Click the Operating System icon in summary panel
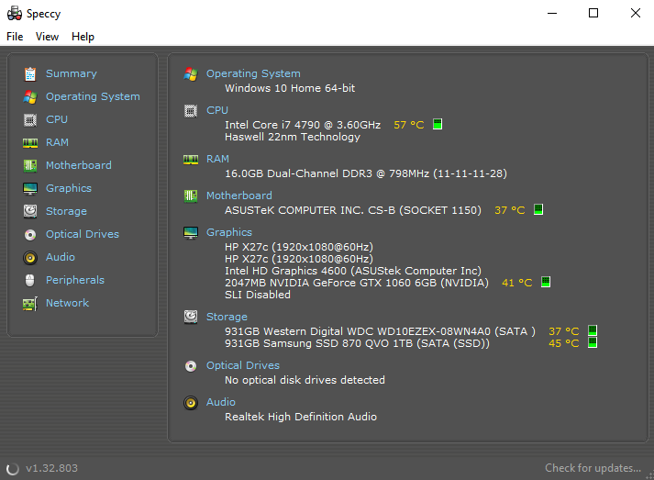This screenshot has height=480, width=654. [191, 73]
